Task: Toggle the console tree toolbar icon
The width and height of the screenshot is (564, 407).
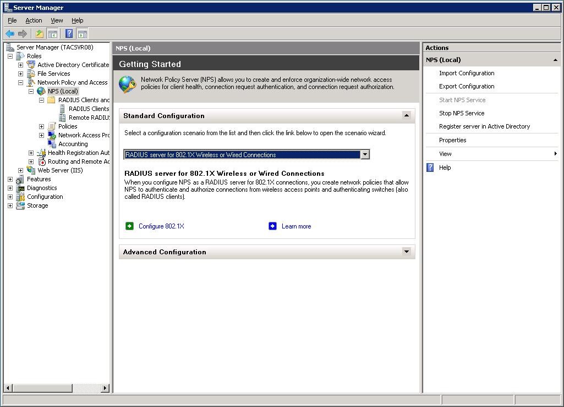Action: (52, 34)
